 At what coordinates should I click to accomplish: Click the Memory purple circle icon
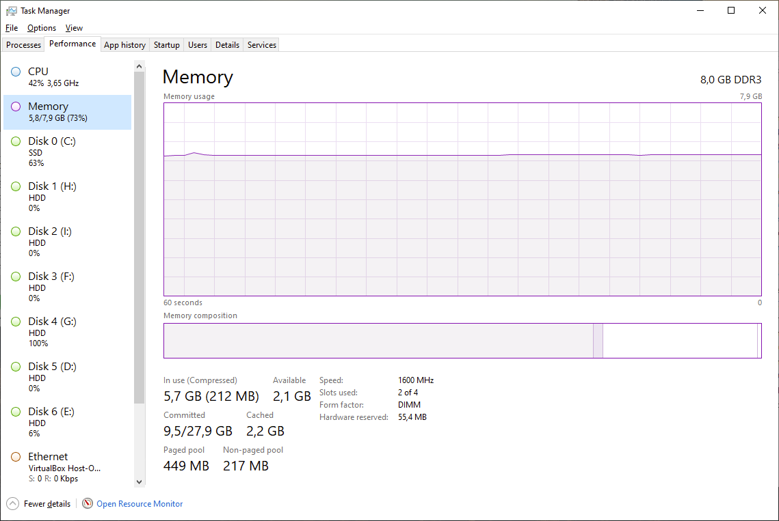pos(16,107)
